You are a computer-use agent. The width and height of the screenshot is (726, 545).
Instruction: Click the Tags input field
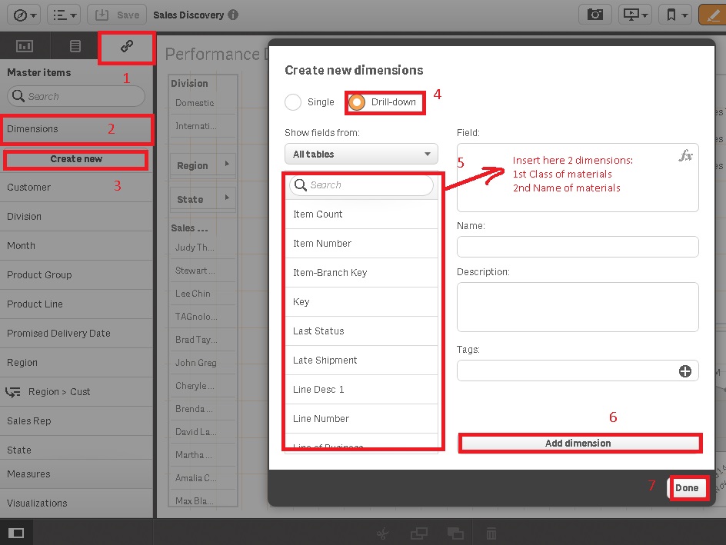point(578,371)
